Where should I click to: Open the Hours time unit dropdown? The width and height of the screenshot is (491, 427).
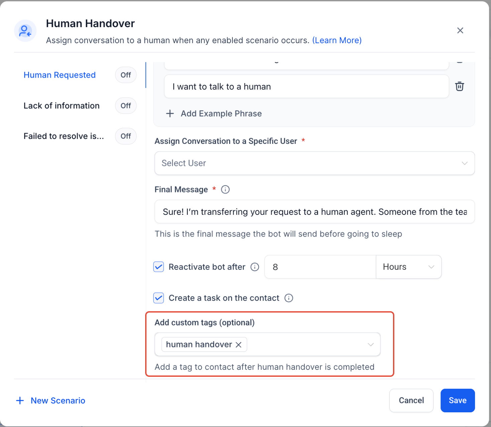[x=409, y=267]
